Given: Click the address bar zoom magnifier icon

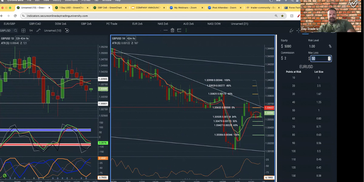Looking at the screenshot, I should coord(276,16).
